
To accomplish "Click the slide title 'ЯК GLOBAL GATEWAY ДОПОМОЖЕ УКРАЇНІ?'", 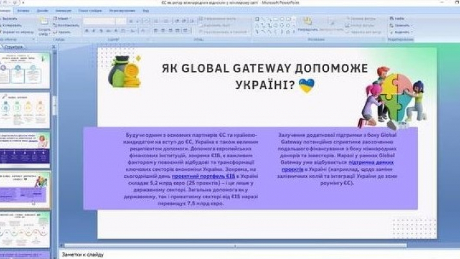I will click(266, 76).
